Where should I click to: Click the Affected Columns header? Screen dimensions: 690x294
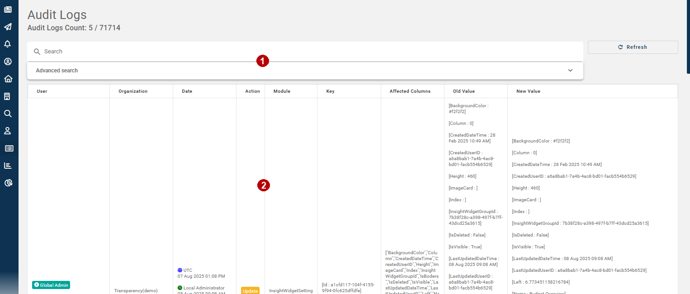click(410, 91)
